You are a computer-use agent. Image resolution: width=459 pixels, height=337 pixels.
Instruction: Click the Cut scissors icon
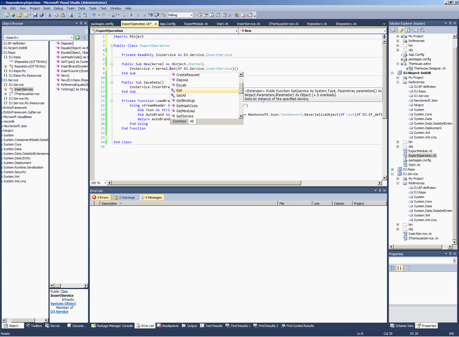pos(50,15)
